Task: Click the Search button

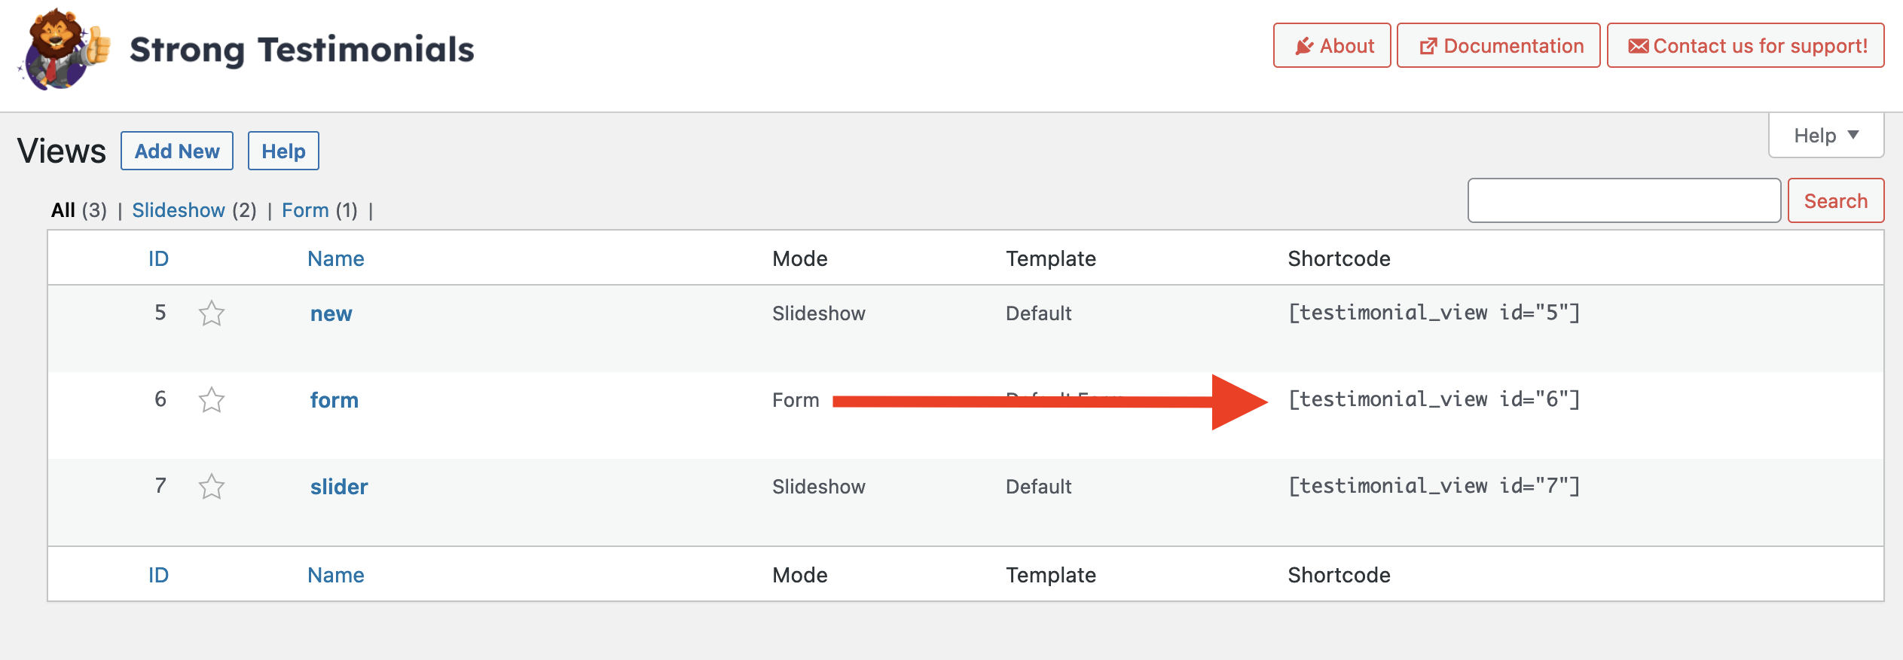Action: pos(1836,200)
